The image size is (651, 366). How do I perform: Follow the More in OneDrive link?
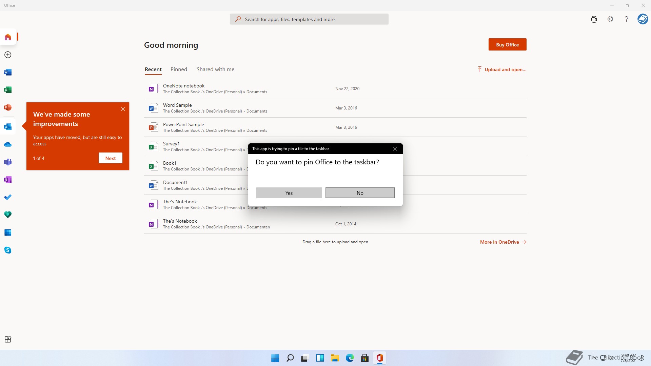(503, 242)
